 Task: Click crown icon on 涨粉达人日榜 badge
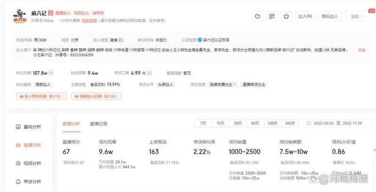pyautogui.click(x=77, y=96)
